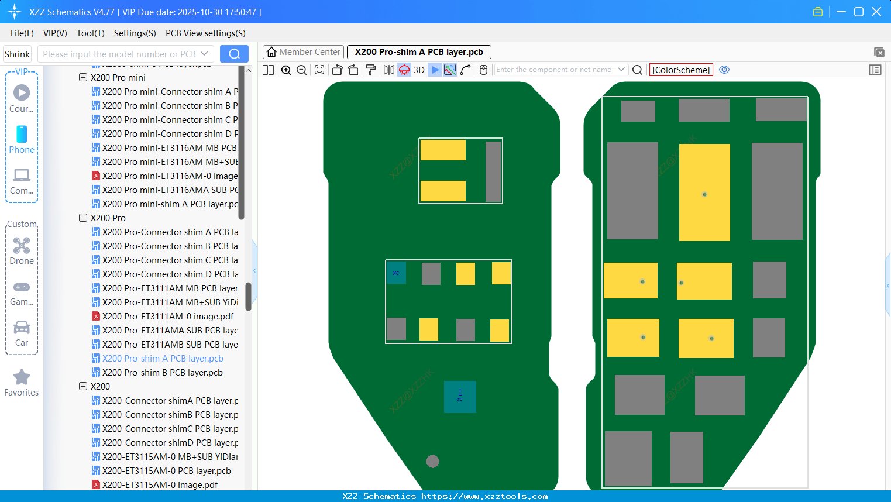Viewport: 891px width, 502px height.
Task: Open the Tool menu
Action: pos(90,33)
